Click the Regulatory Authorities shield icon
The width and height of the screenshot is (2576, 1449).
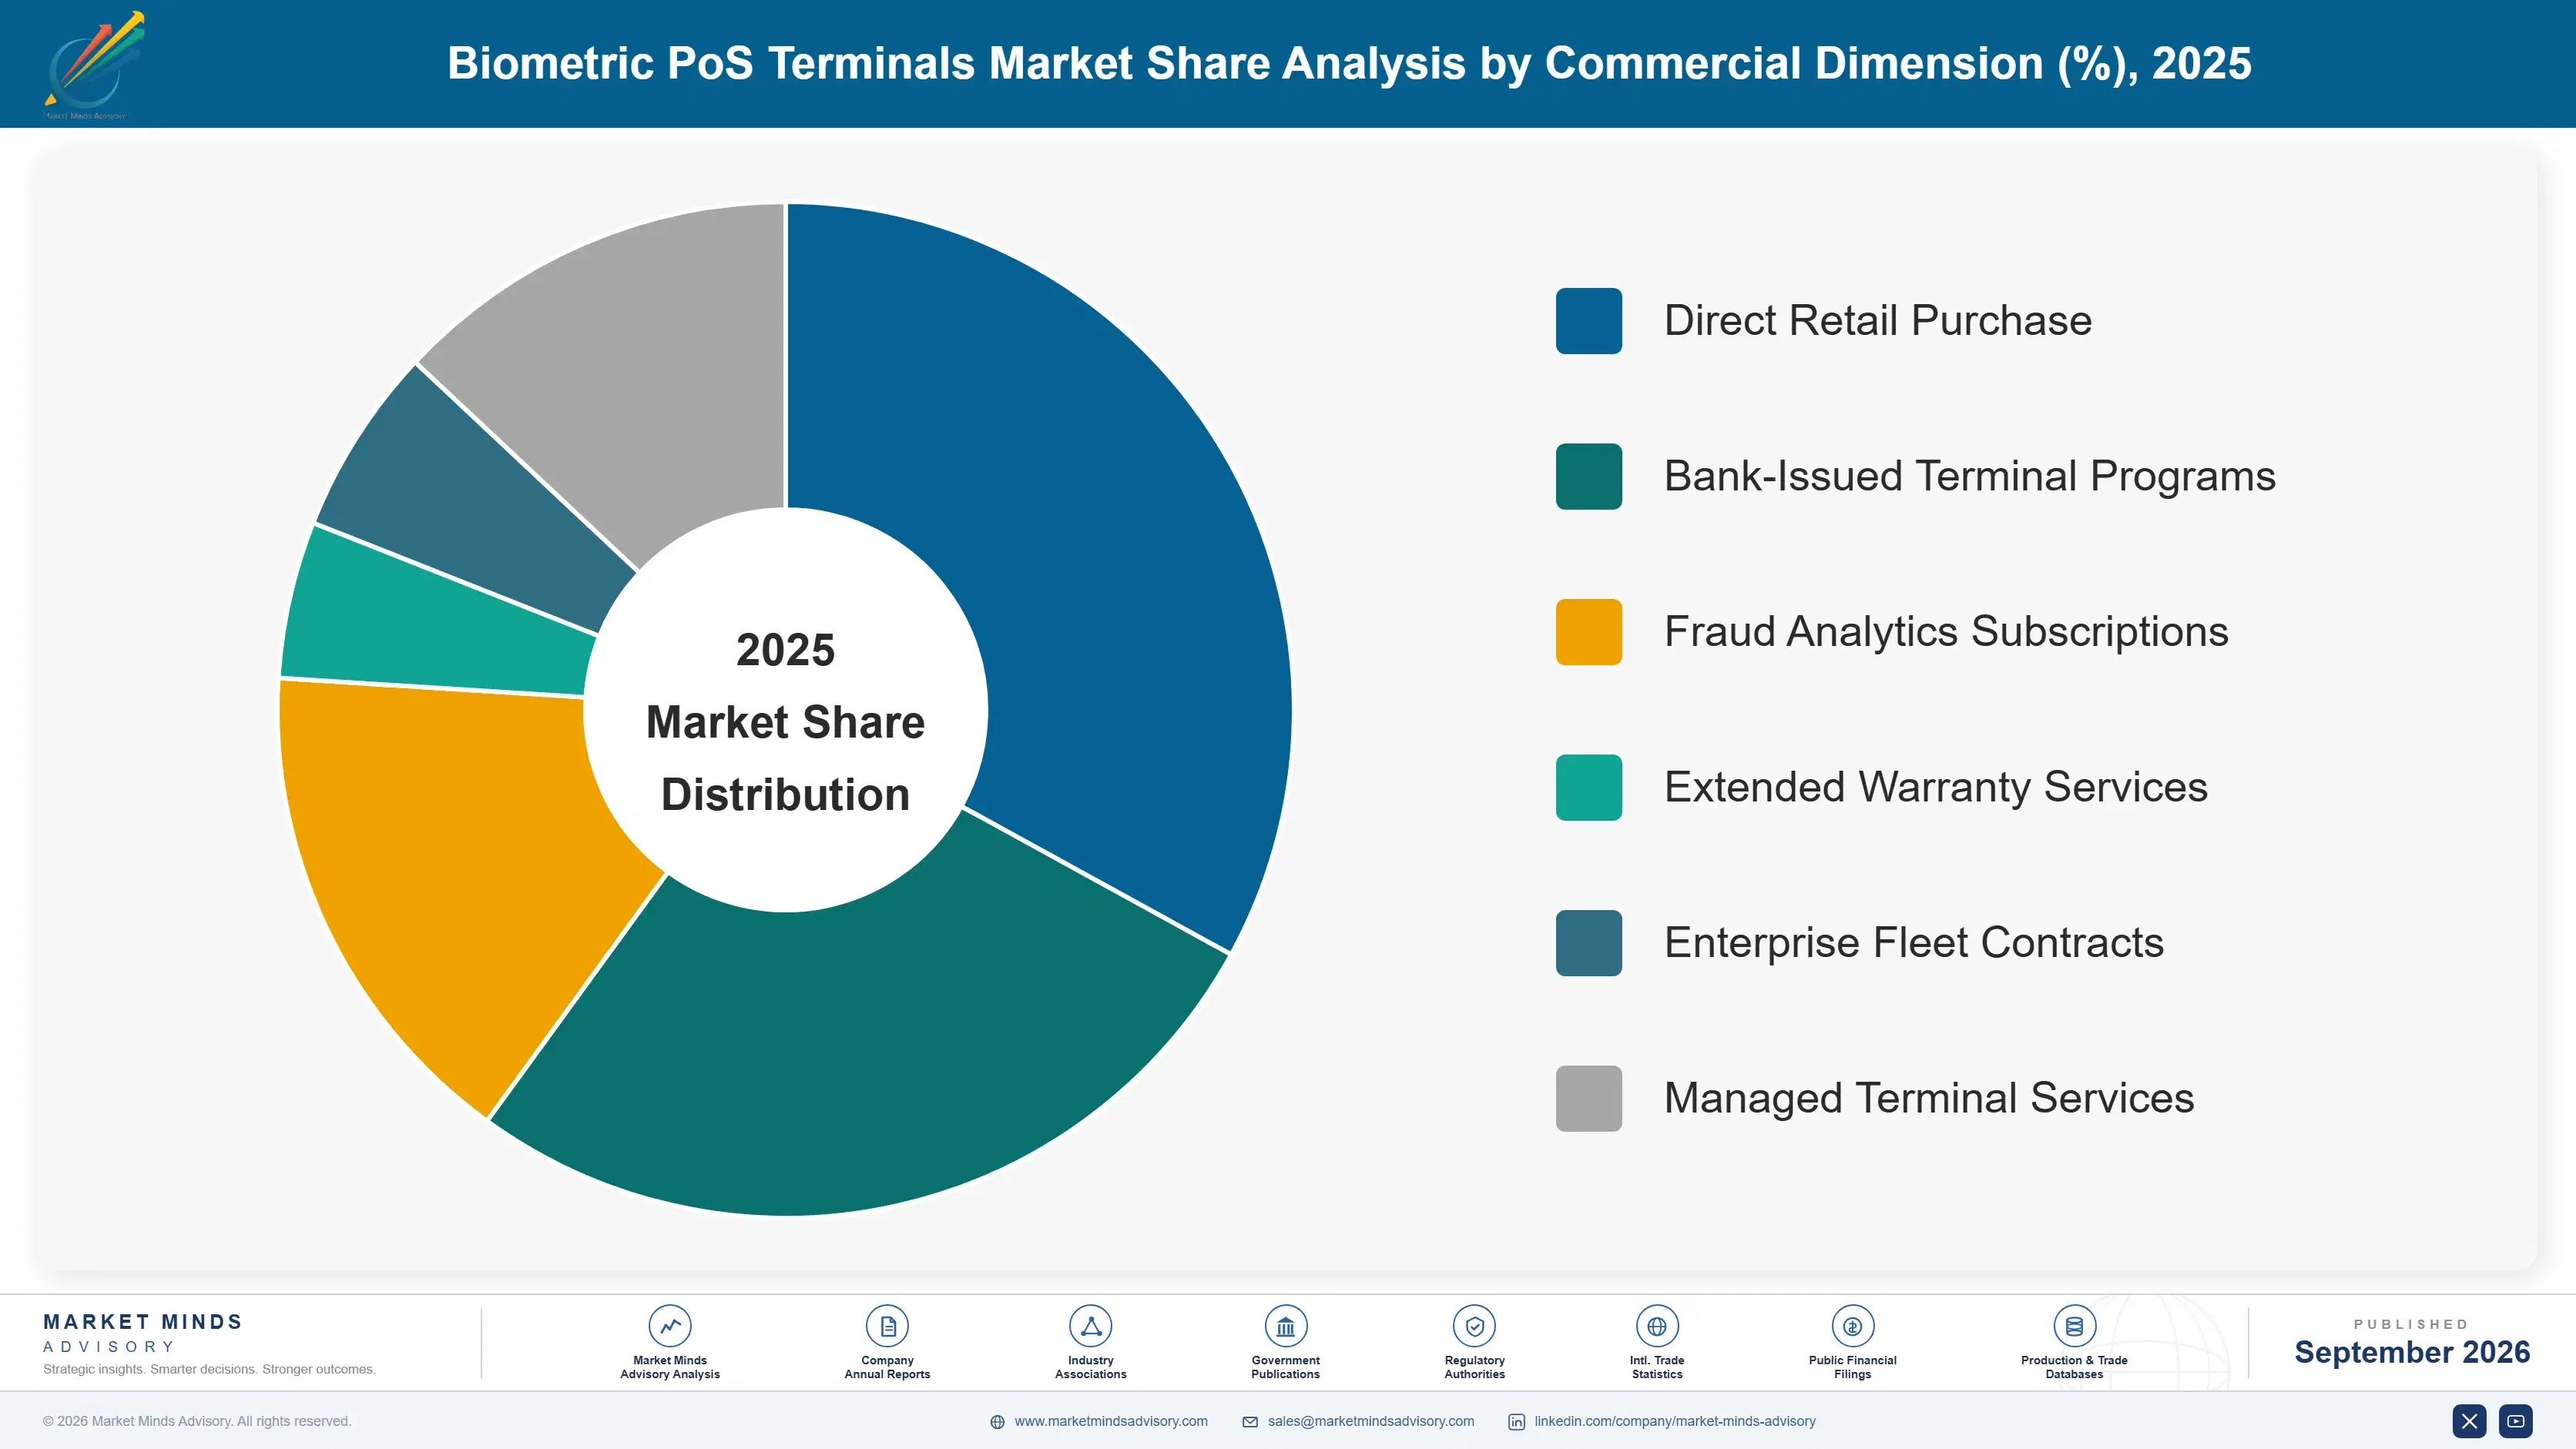(x=1474, y=1326)
